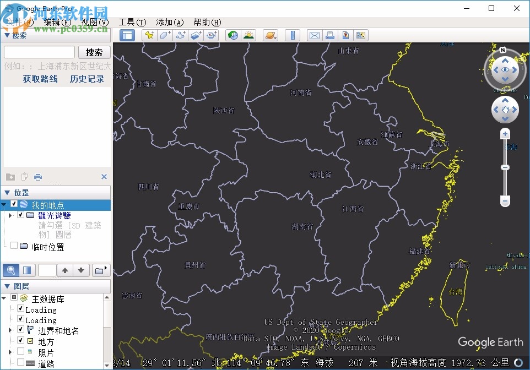Open the 编辑(E) menu

(57, 23)
